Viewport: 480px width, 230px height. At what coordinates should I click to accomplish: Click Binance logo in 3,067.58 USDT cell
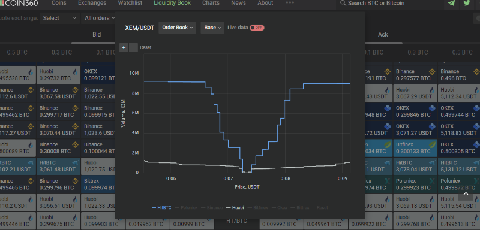tap(76, 90)
